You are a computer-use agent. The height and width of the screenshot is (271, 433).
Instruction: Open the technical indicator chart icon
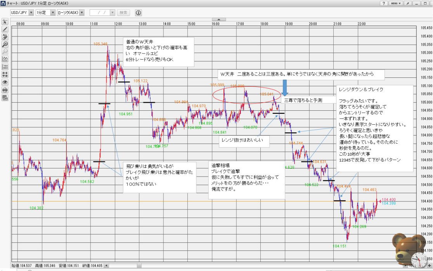tap(5, 59)
